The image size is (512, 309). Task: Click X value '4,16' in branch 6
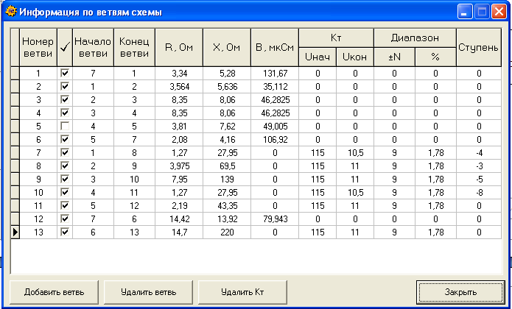pos(227,140)
